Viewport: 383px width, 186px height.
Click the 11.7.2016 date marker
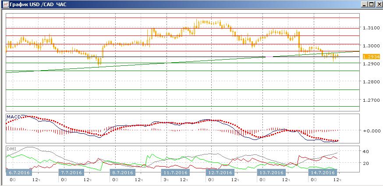point(175,172)
